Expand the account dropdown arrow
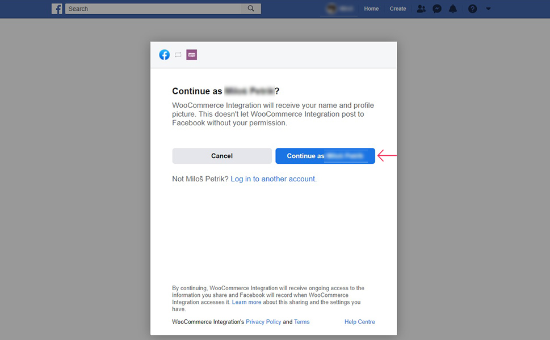Screen dimensions: 550x340 point(488,8)
